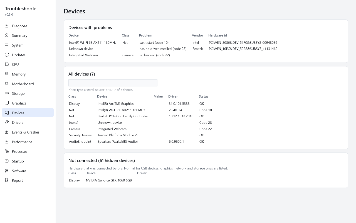
Task: Click the Software list icon
Action: [7, 171]
